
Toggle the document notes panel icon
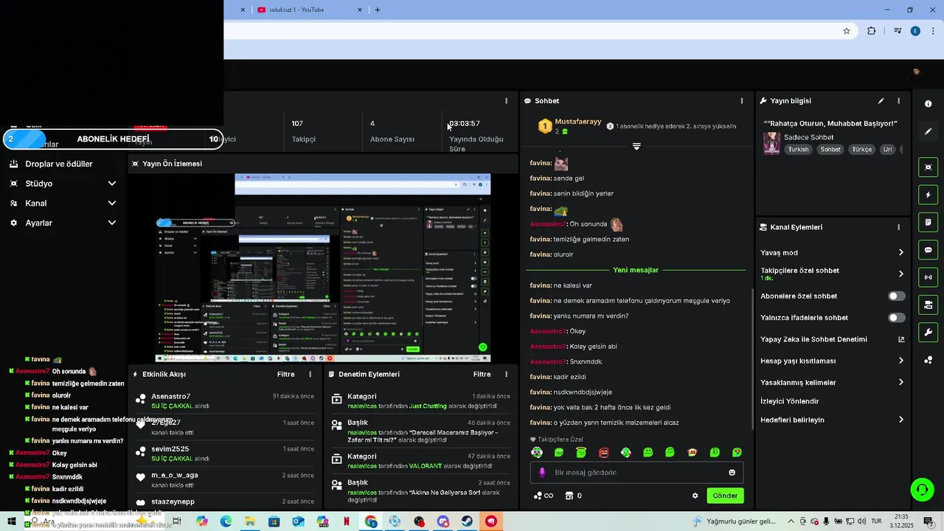929,222
